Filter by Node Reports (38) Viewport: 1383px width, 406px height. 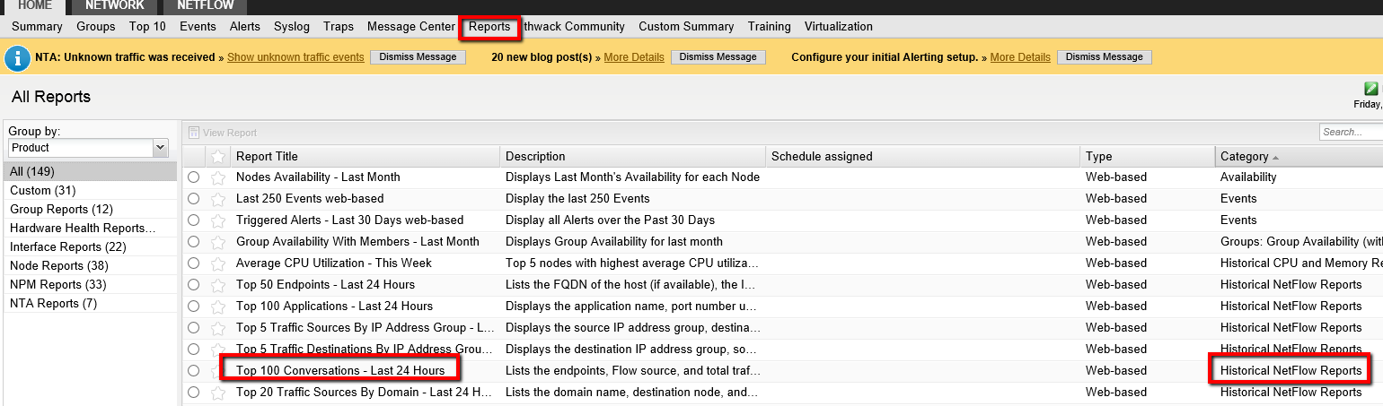(x=91, y=266)
